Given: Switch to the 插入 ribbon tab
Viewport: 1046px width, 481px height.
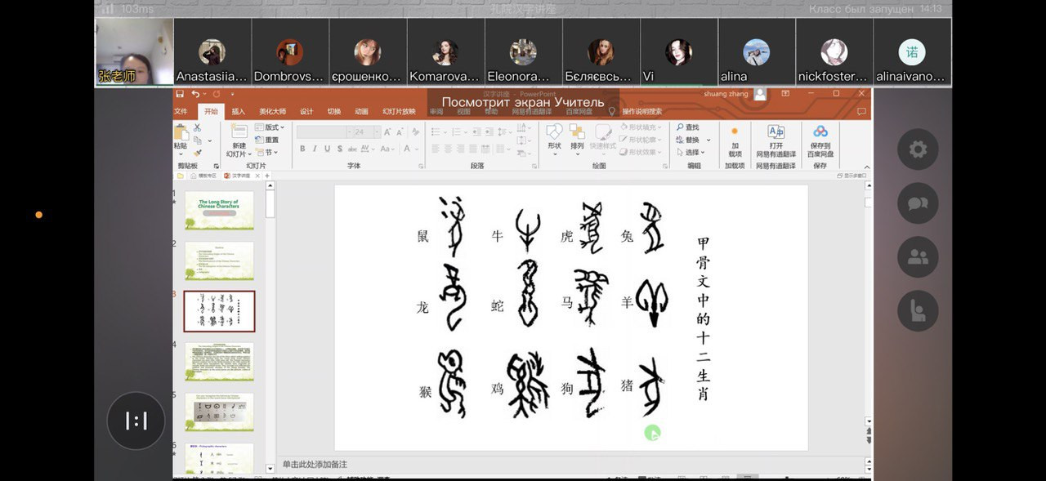Looking at the screenshot, I should tap(238, 112).
